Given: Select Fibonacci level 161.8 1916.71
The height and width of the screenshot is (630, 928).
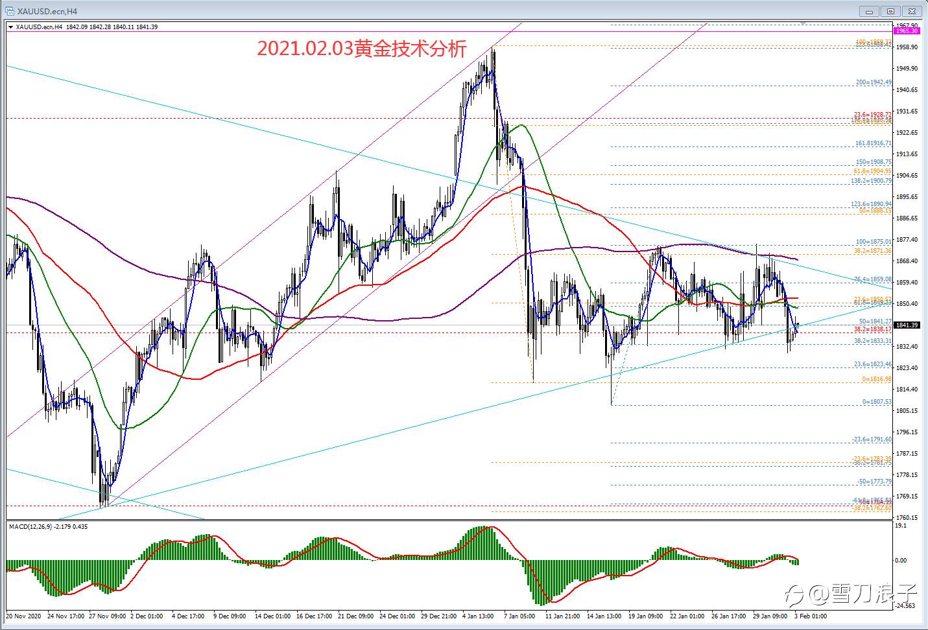Looking at the screenshot, I should (874, 143).
